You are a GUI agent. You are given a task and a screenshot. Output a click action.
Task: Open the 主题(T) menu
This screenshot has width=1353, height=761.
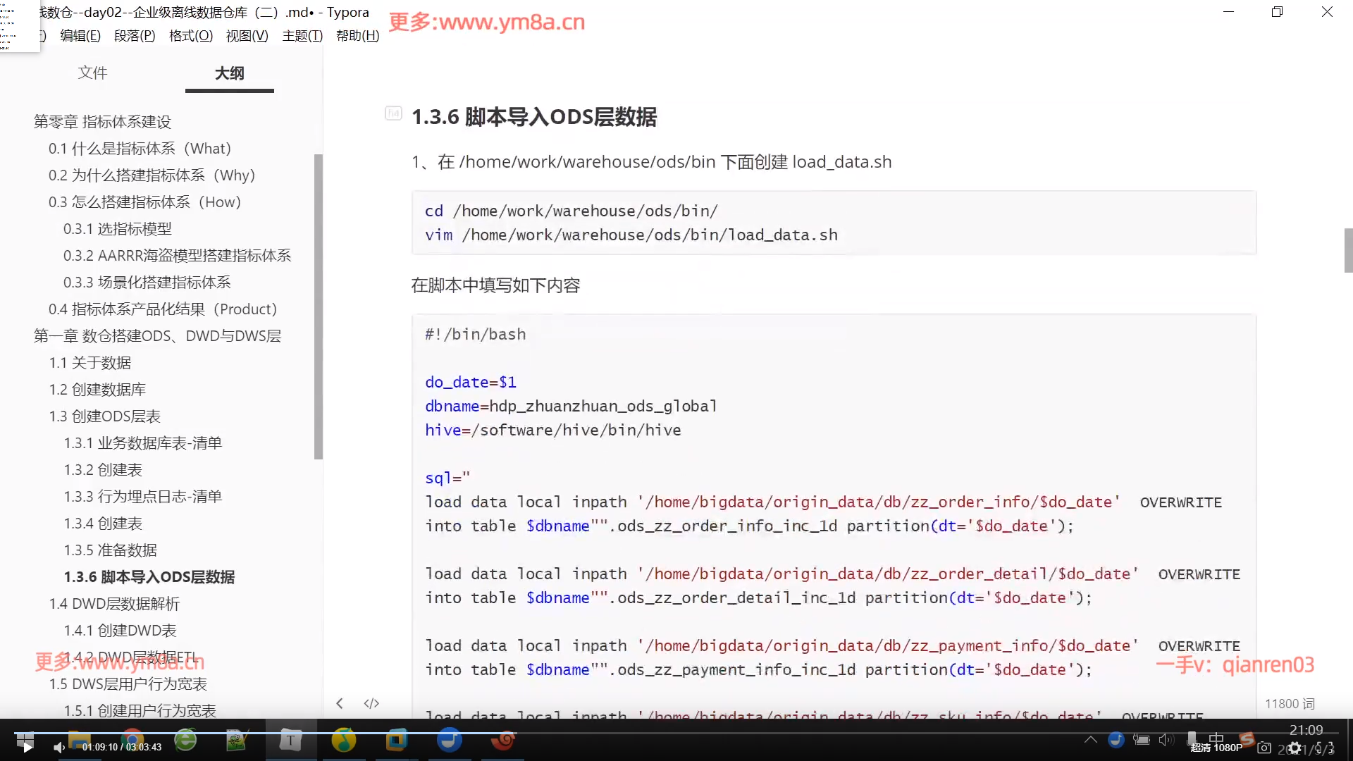(302, 35)
